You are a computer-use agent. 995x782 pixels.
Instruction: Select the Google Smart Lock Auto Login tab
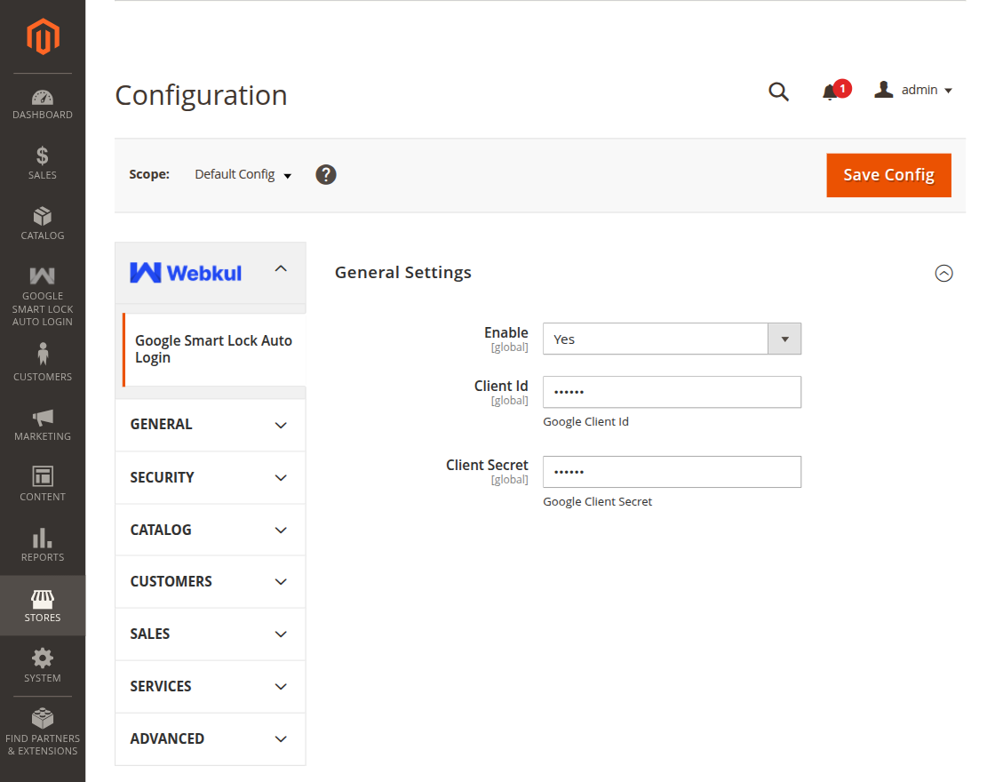pyautogui.click(x=213, y=349)
